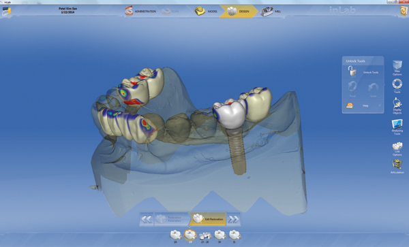The width and height of the screenshot is (409, 247).
Task: Select tooth 18 restoration thumbnail
Action: [x=176, y=236]
